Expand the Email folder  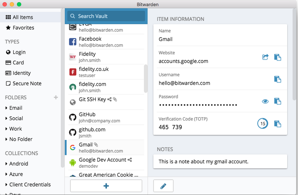pyautogui.click(x=16, y=108)
